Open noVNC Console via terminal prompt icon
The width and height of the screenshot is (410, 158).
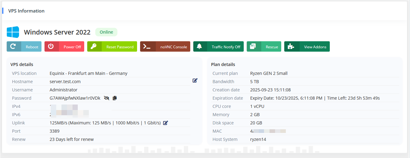pyautogui.click(x=147, y=47)
